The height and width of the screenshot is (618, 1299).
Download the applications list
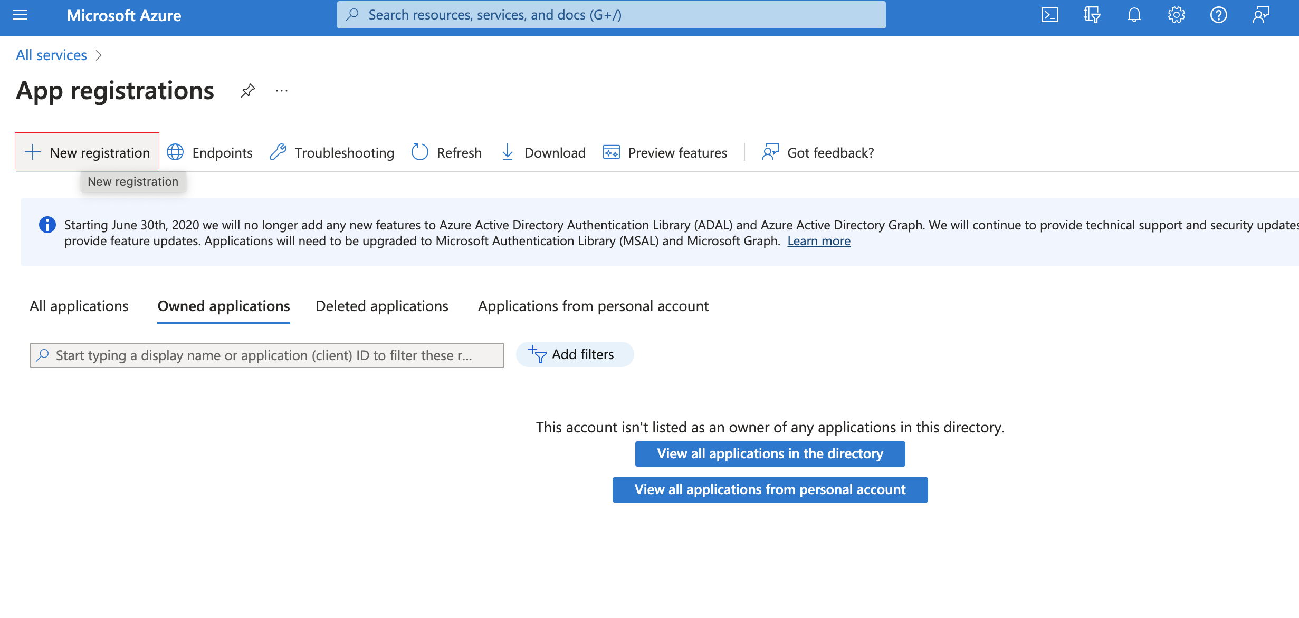coord(543,152)
